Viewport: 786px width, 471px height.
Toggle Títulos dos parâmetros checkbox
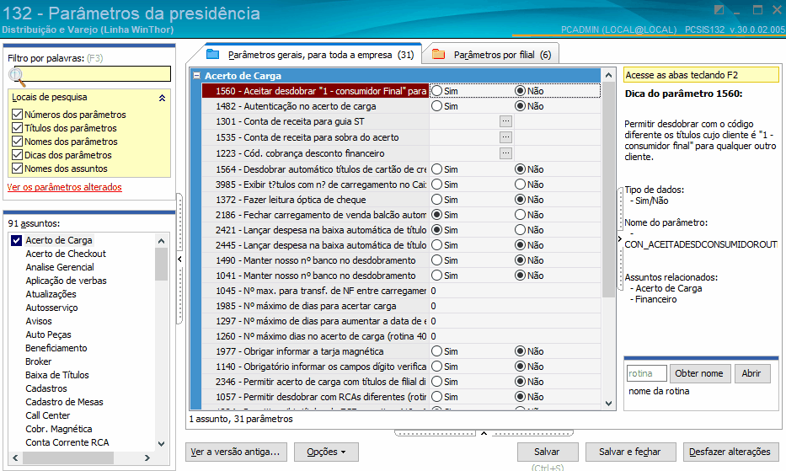17,128
